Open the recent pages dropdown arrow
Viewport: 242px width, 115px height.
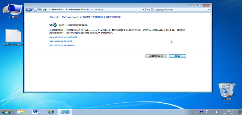(x=40, y=10)
